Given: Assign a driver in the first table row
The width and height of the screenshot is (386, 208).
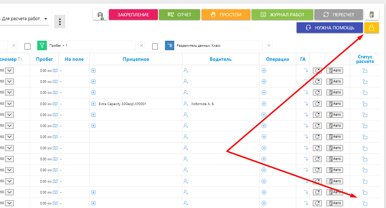Looking at the screenshot, I should pyautogui.click(x=186, y=70).
